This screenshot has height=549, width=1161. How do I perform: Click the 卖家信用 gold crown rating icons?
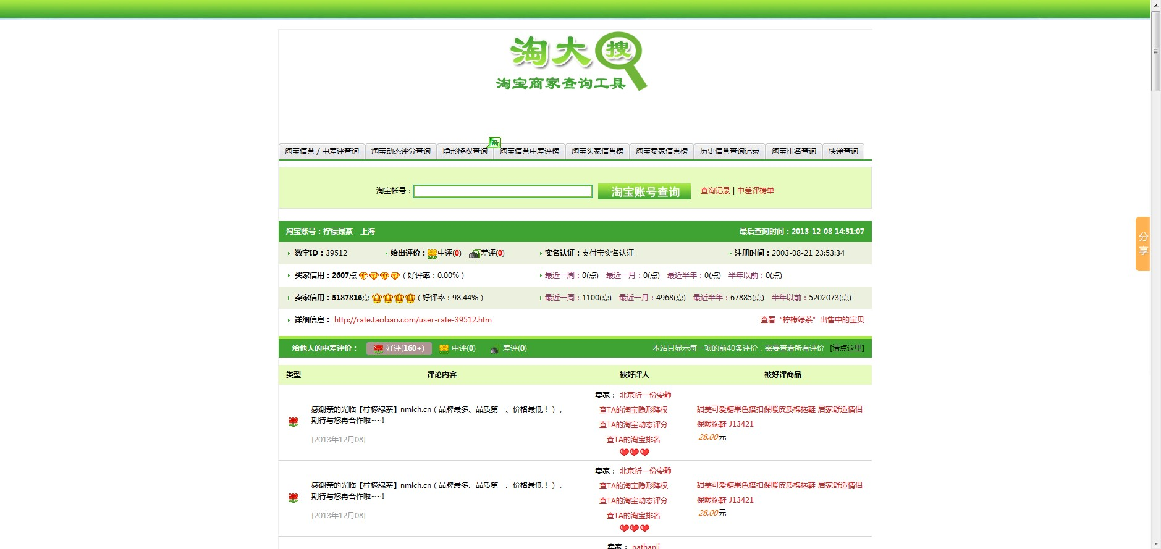(x=394, y=298)
